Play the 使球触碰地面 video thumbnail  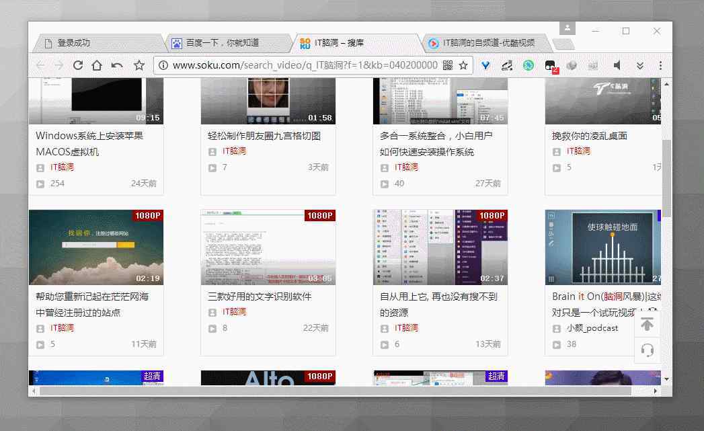coord(603,247)
